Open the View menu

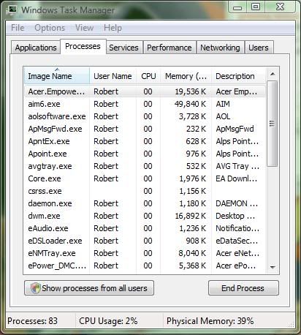click(84, 28)
